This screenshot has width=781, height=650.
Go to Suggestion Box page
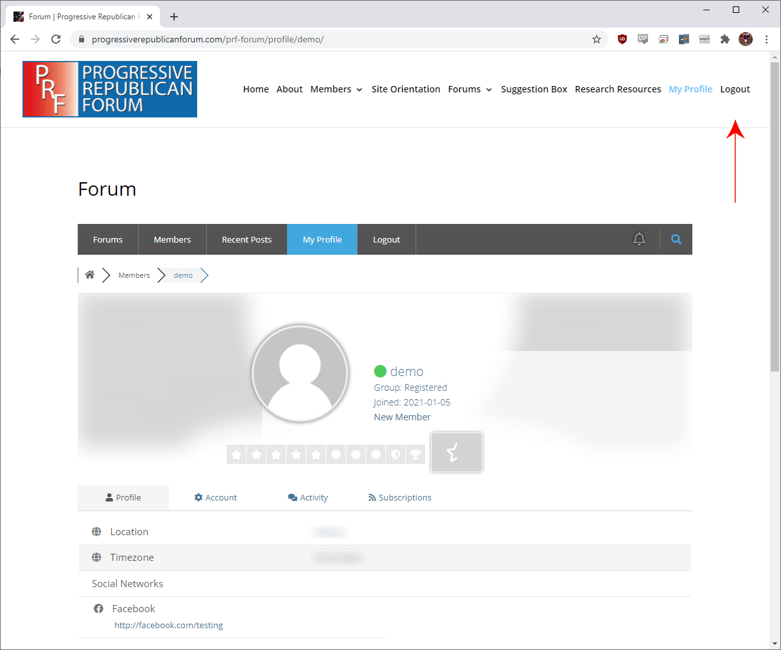534,89
